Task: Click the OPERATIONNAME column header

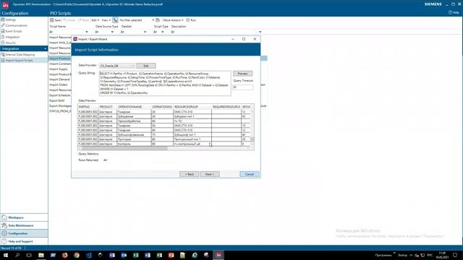Action: click(134, 107)
